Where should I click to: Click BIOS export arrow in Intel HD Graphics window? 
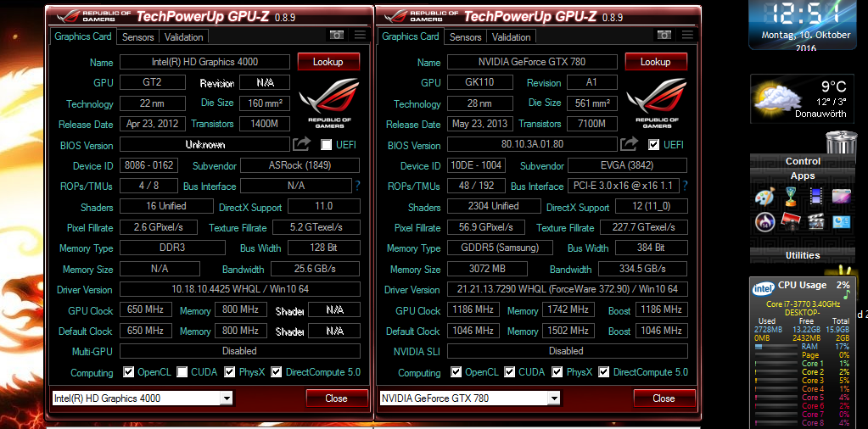[x=301, y=144]
